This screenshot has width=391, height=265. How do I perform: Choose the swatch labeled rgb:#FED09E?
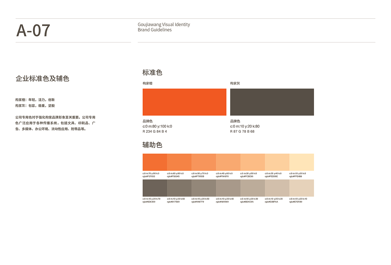tap(277, 162)
